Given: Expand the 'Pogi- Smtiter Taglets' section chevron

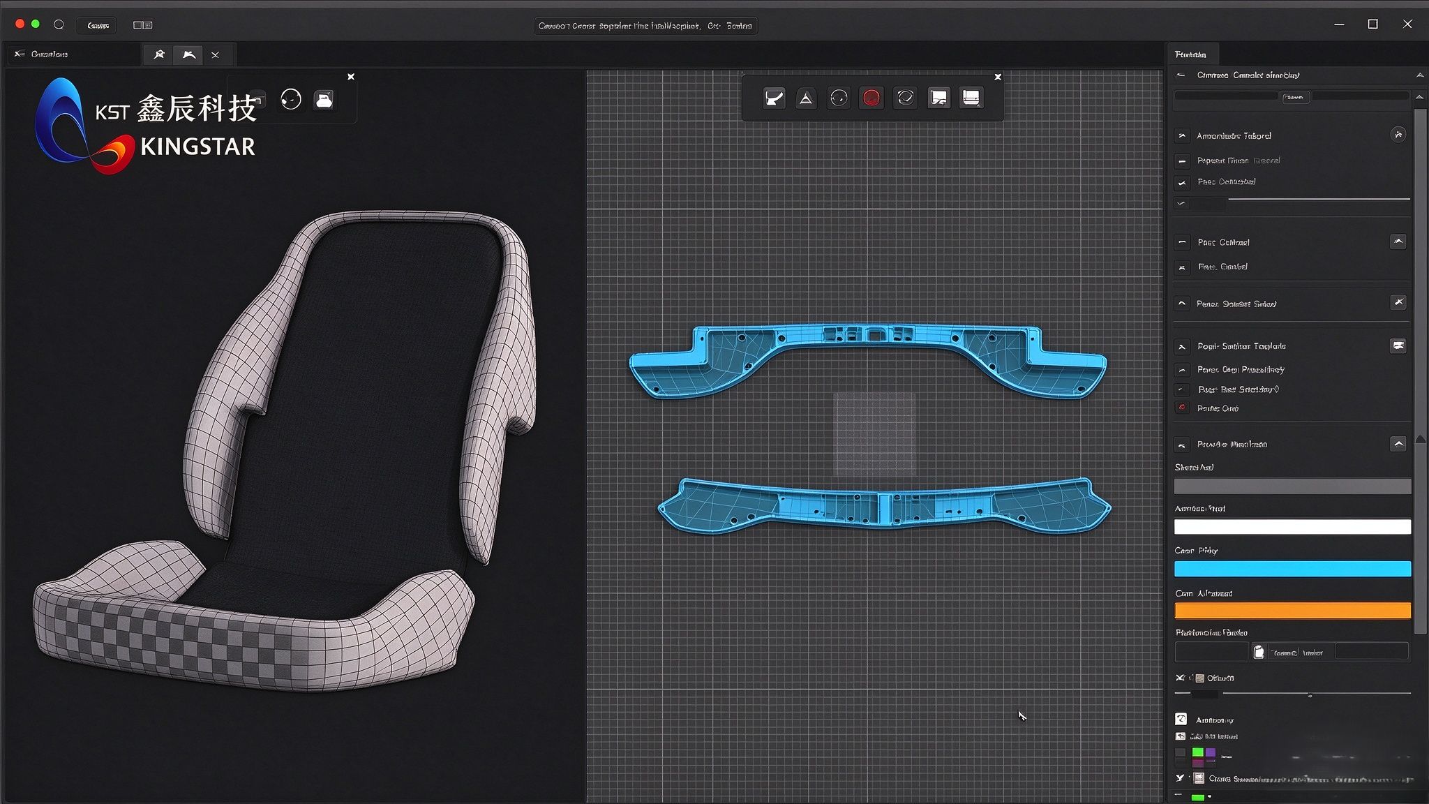Looking at the screenshot, I should 1182,347.
